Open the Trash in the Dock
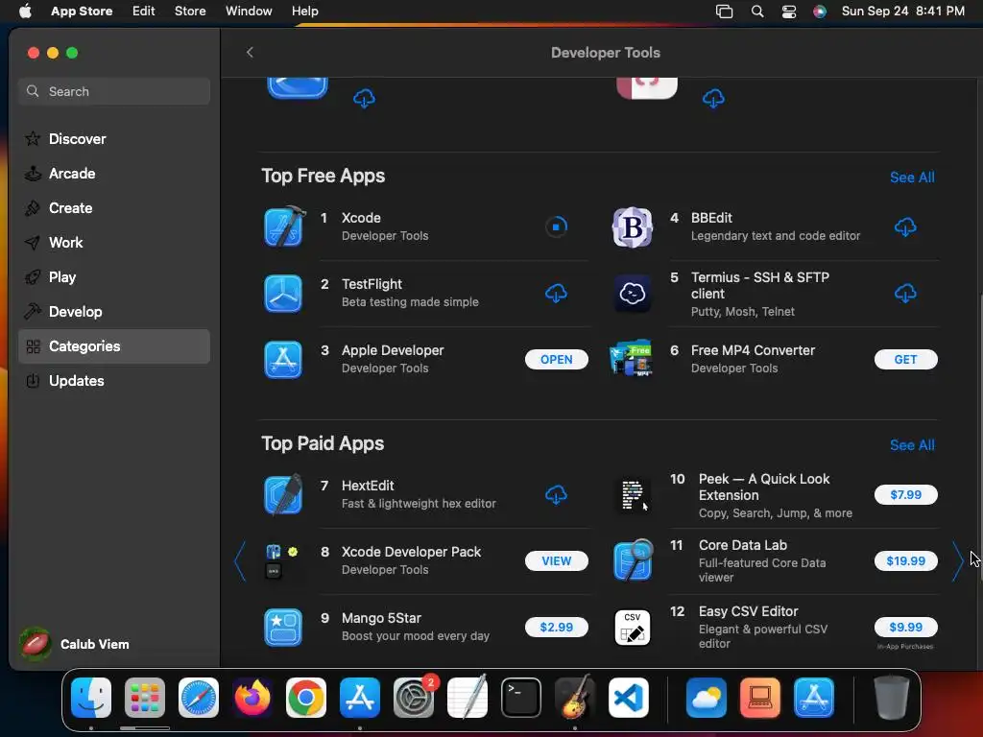The width and height of the screenshot is (983, 737). pos(891,698)
